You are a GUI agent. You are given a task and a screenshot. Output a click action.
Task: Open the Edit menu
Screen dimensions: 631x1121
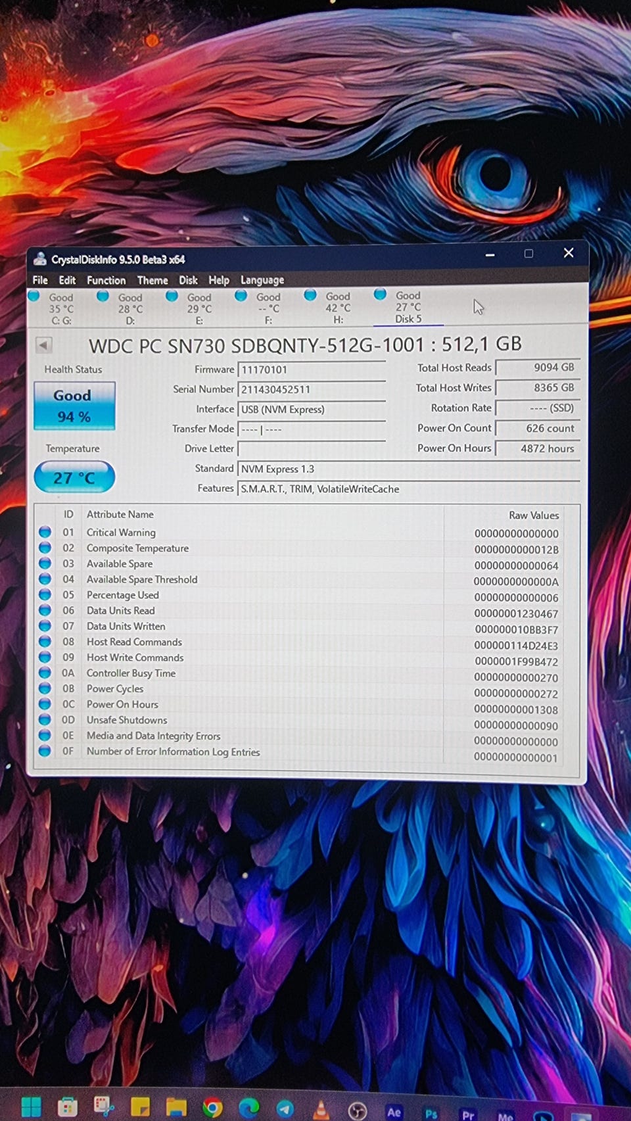[x=67, y=280]
